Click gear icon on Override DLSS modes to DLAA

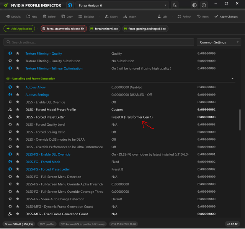click(10, 140)
